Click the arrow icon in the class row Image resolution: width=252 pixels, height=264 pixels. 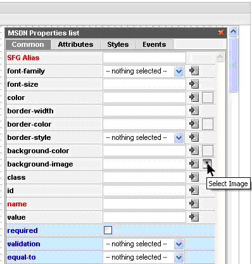click(x=194, y=177)
